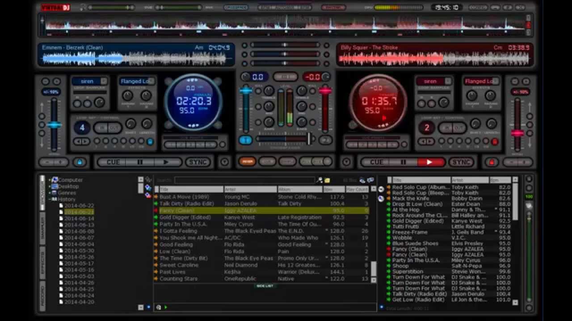Click the left channel treble knob

pyautogui.click(x=269, y=91)
